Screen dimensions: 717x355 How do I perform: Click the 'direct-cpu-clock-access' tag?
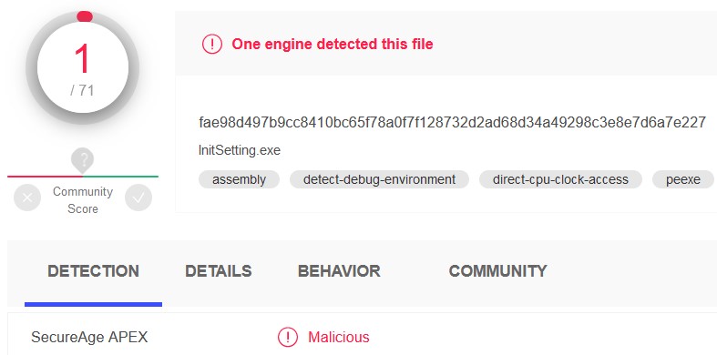click(x=560, y=179)
